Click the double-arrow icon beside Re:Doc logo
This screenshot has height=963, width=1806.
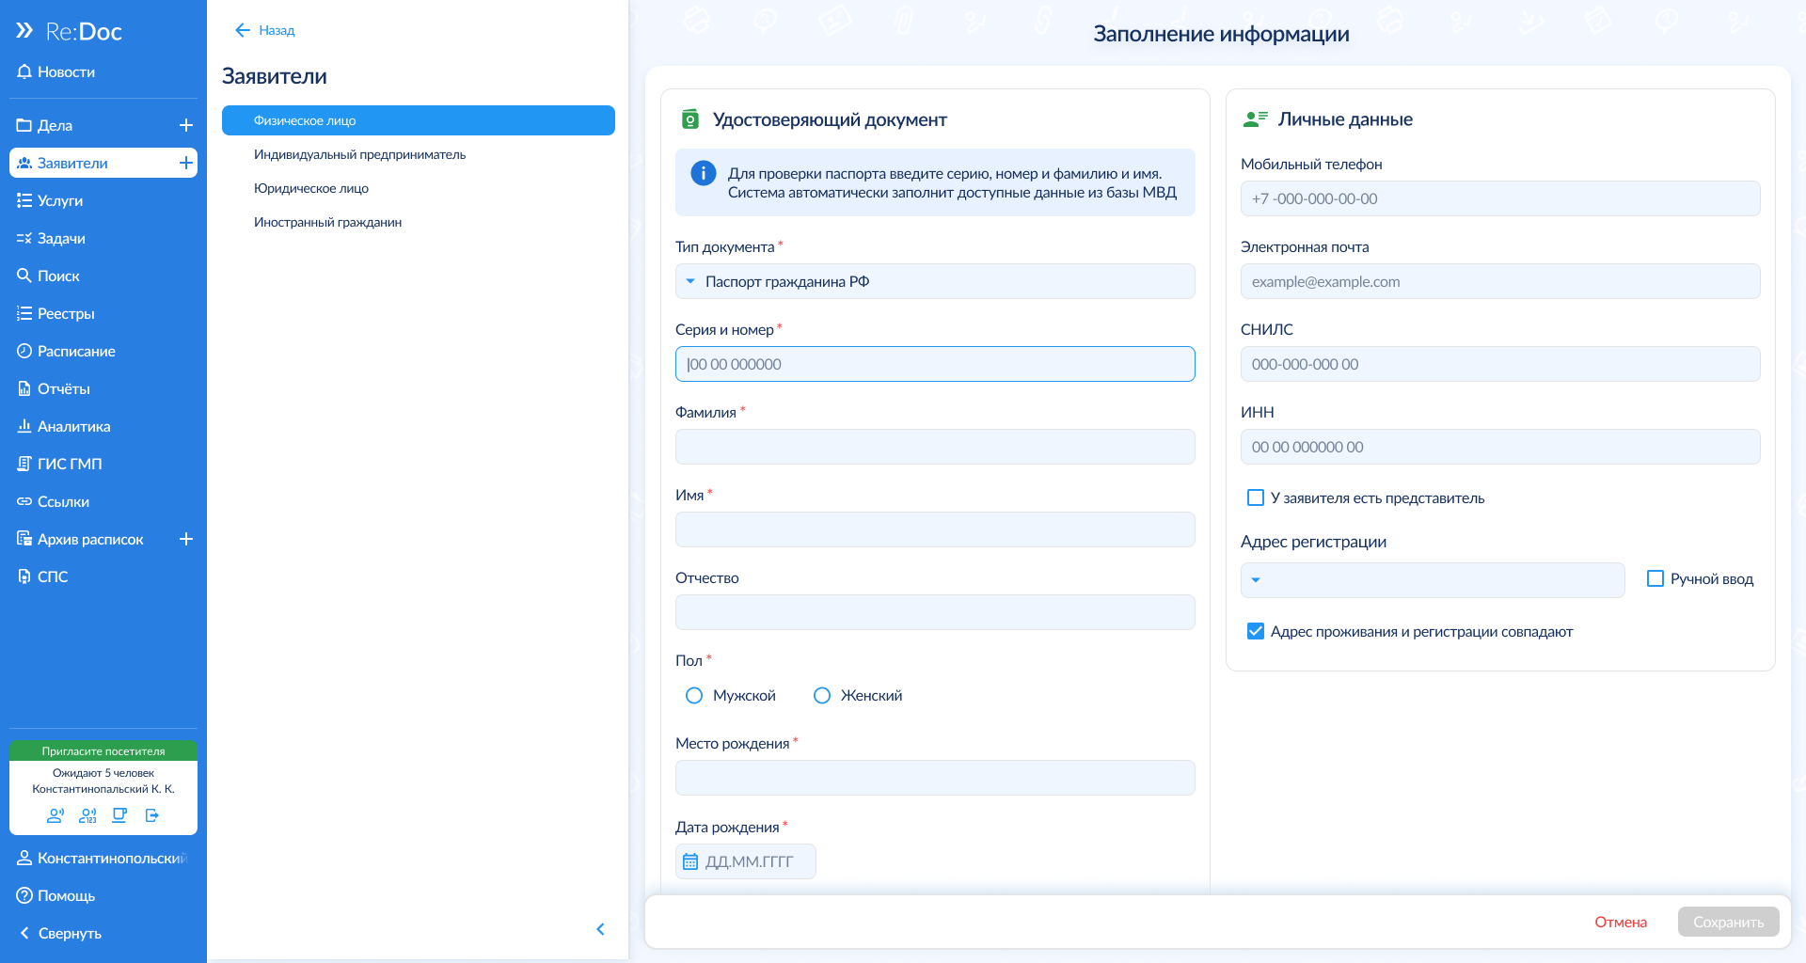coord(24,31)
